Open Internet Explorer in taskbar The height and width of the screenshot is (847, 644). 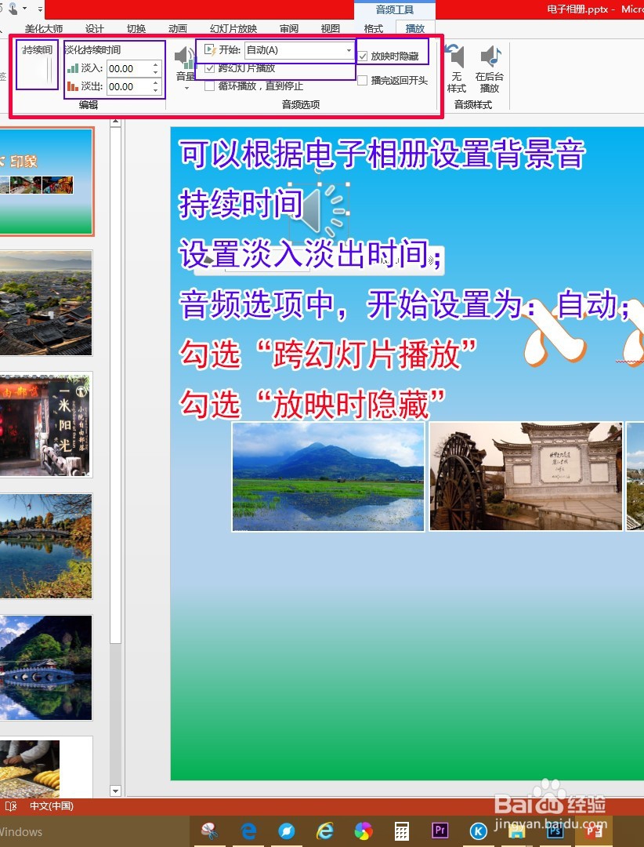pyautogui.click(x=324, y=831)
